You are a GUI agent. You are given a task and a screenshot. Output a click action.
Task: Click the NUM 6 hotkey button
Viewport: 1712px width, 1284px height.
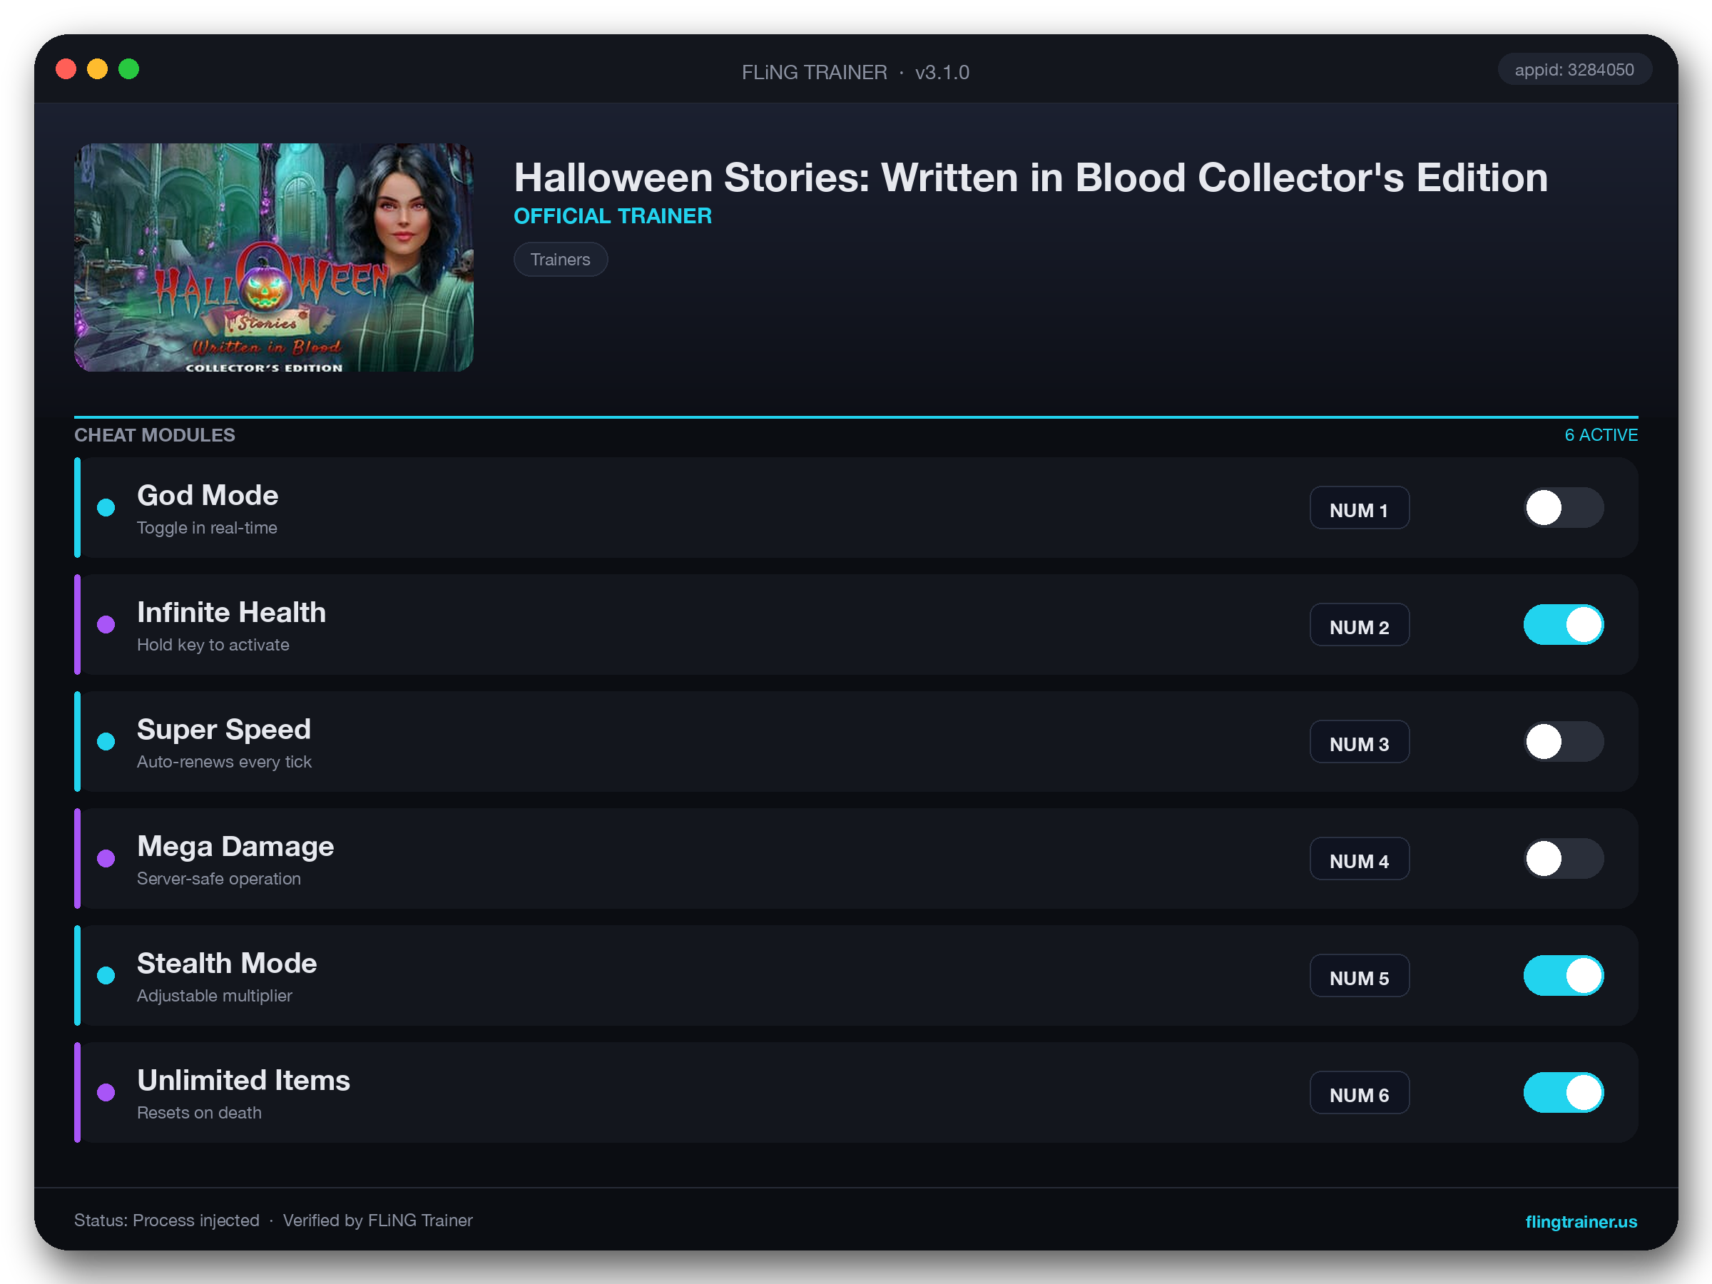tap(1359, 1093)
